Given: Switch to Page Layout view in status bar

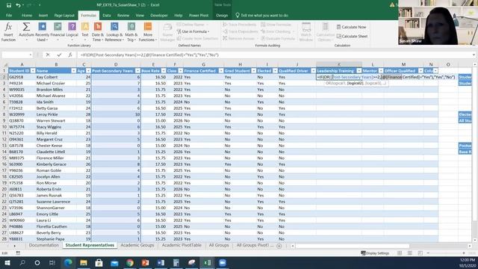Looking at the screenshot, I should 410,253.
